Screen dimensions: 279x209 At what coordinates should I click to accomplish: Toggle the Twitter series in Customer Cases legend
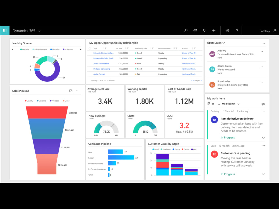pos(186,149)
